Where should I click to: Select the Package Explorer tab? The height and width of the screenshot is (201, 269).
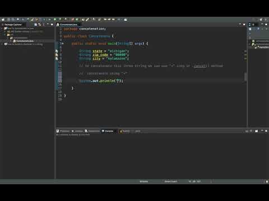(x=13, y=25)
